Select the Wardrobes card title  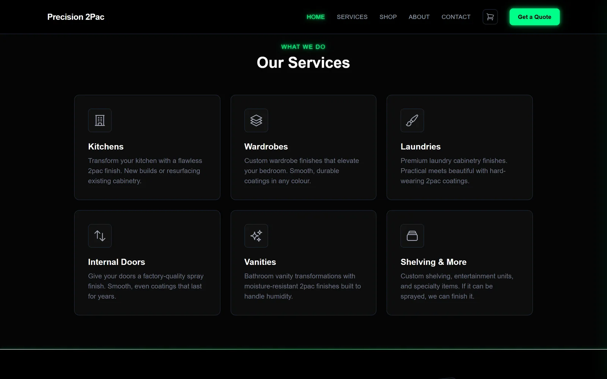[266, 147]
